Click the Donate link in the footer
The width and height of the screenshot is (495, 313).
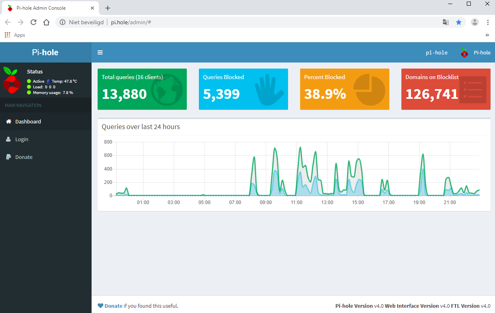[x=113, y=306]
